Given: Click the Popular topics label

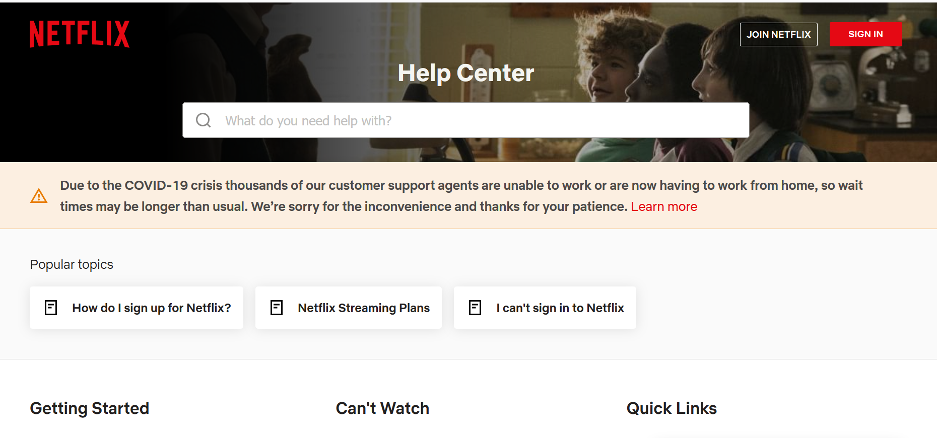Looking at the screenshot, I should click(x=72, y=264).
